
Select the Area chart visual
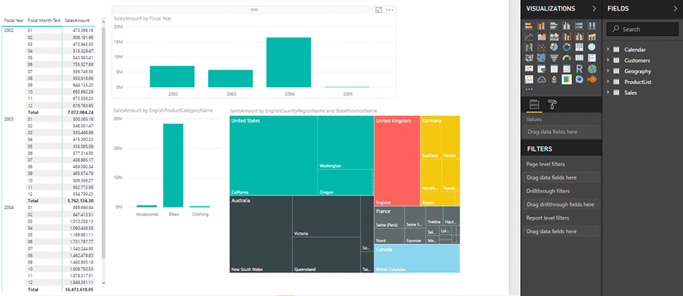(541, 36)
